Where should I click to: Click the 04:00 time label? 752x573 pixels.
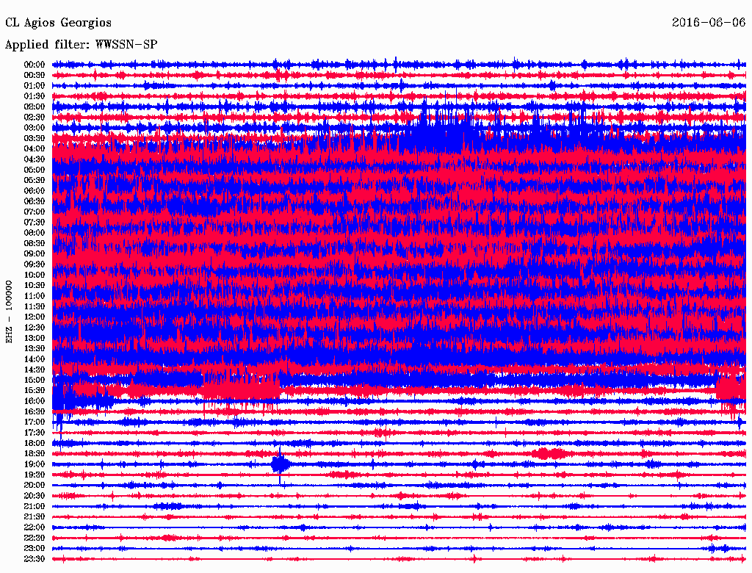pyautogui.click(x=35, y=149)
